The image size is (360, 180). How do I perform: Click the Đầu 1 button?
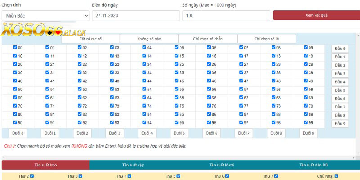coord(340,57)
